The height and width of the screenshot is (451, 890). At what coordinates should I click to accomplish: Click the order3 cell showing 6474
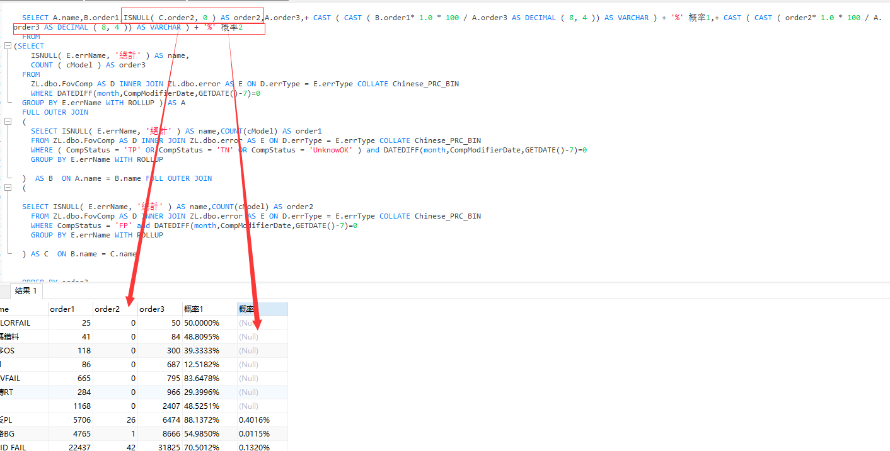160,420
